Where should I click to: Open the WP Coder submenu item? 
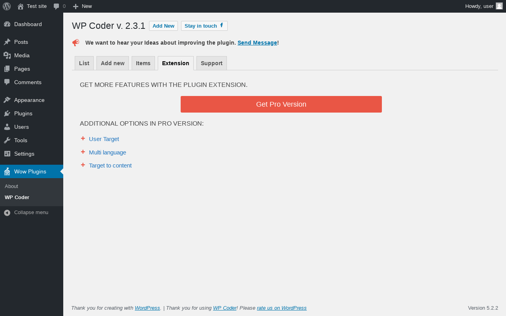point(32,197)
